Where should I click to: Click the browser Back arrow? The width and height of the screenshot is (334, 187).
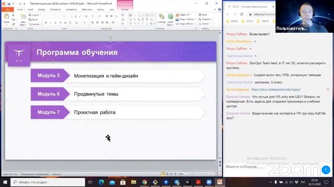pyautogui.click(x=228, y=14)
